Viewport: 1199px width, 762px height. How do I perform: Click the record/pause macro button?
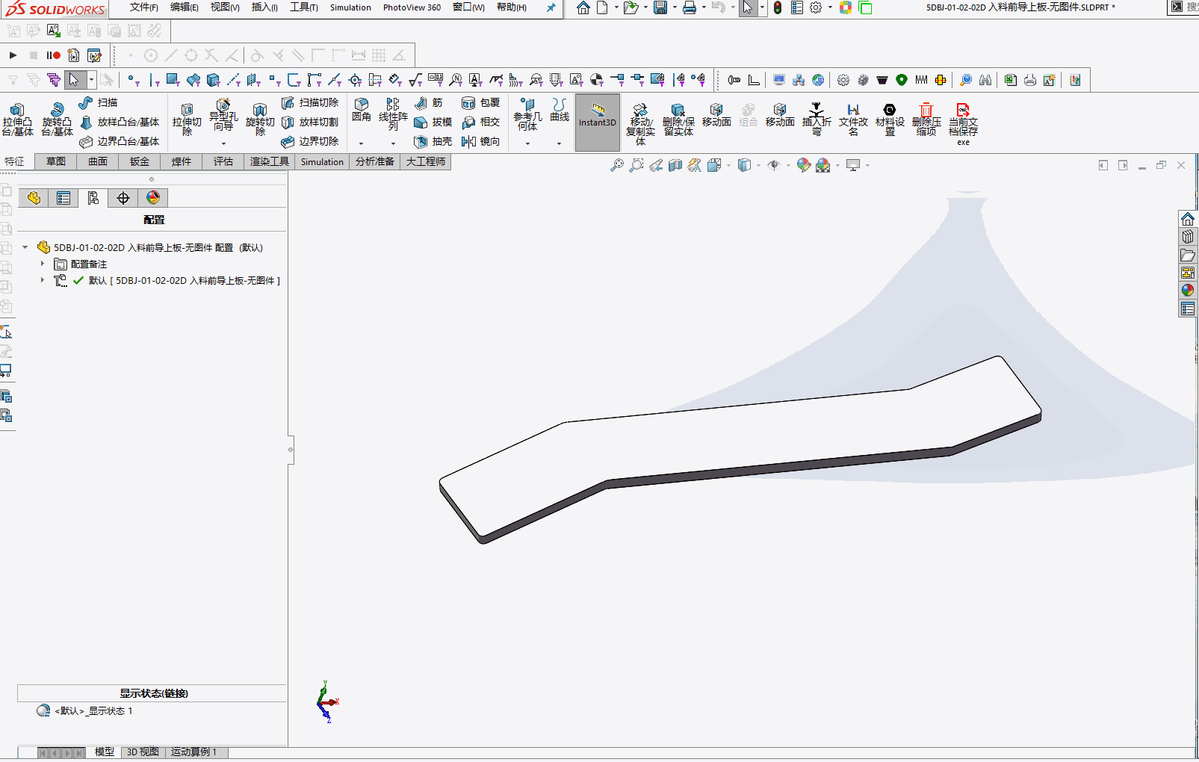(x=53, y=55)
